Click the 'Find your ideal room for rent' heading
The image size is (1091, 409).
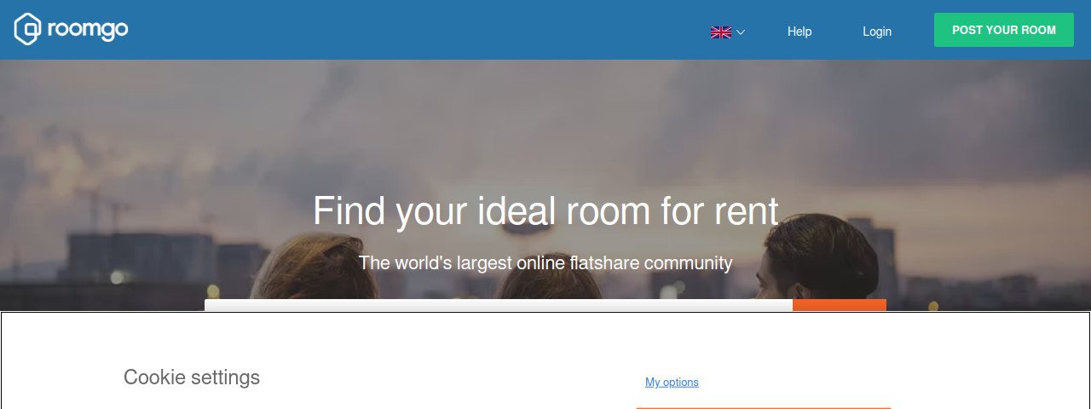[x=545, y=210]
